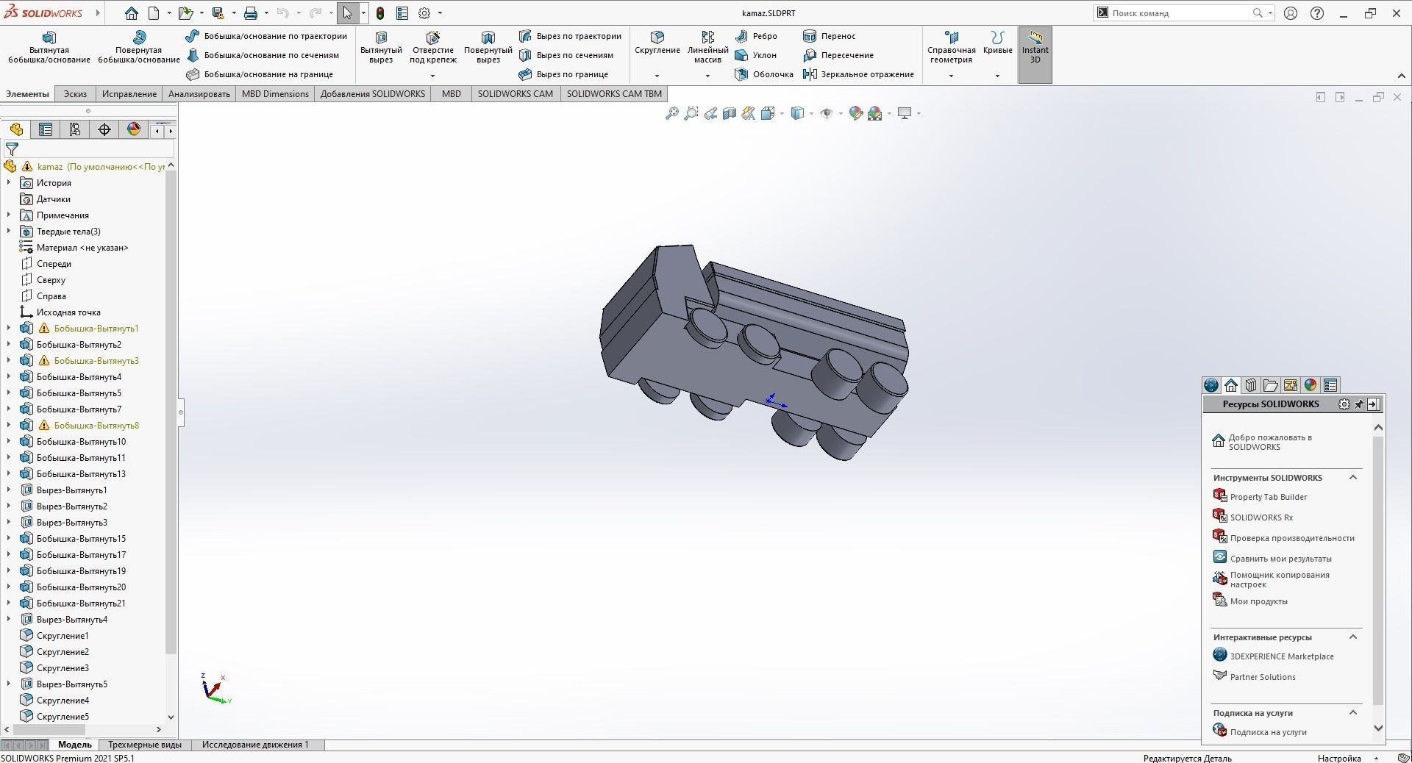Viewport: 1412px width, 763px height.
Task: Open the dropdown under Линейный массив
Action: [707, 76]
